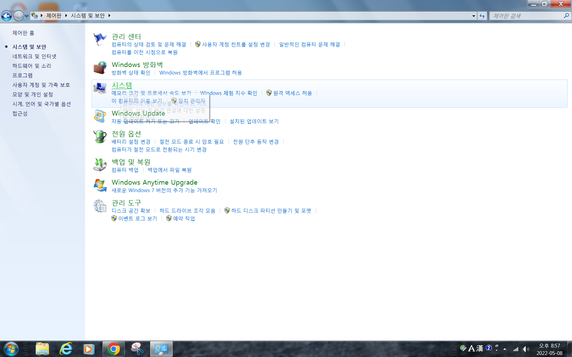
Task: Select 접근성 category in sidebar
Action: point(20,114)
